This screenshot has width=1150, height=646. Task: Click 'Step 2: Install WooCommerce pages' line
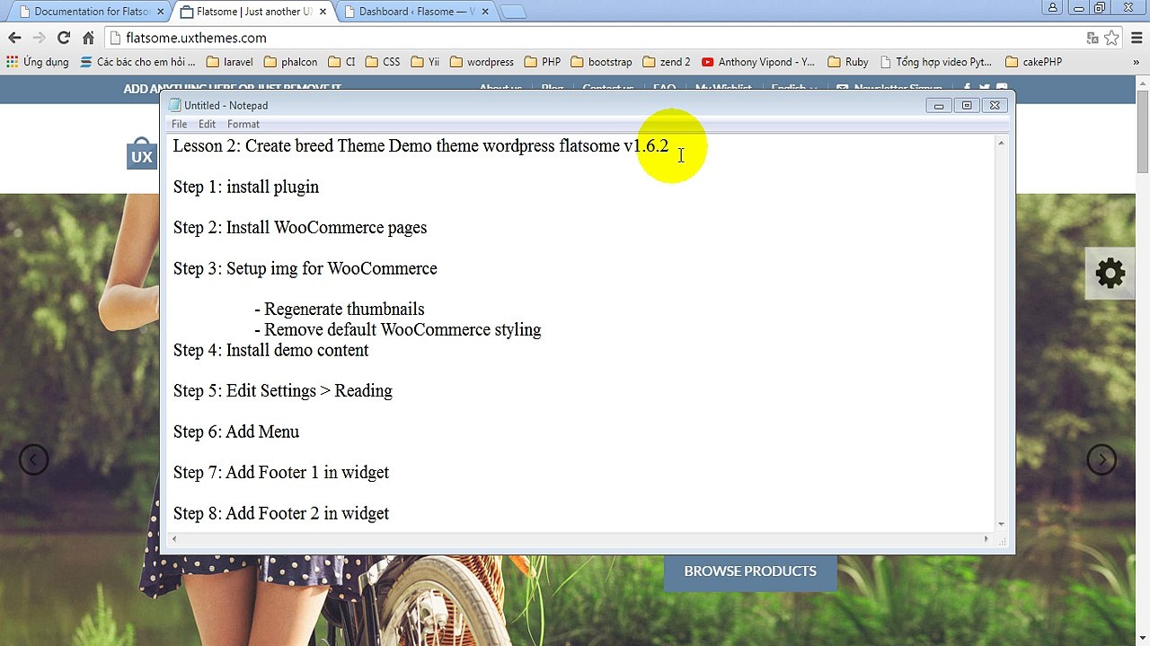(x=300, y=228)
